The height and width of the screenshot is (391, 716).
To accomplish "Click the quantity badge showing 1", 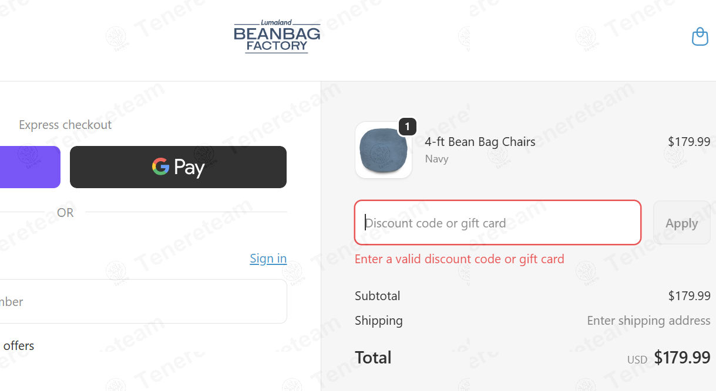I will [408, 126].
